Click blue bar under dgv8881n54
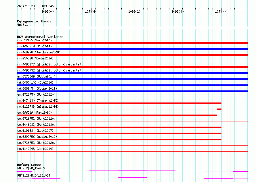The height and width of the screenshot is (182, 256). click(132, 91)
